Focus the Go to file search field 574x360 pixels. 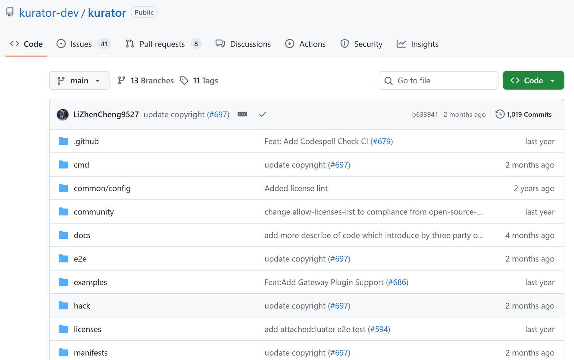(438, 80)
